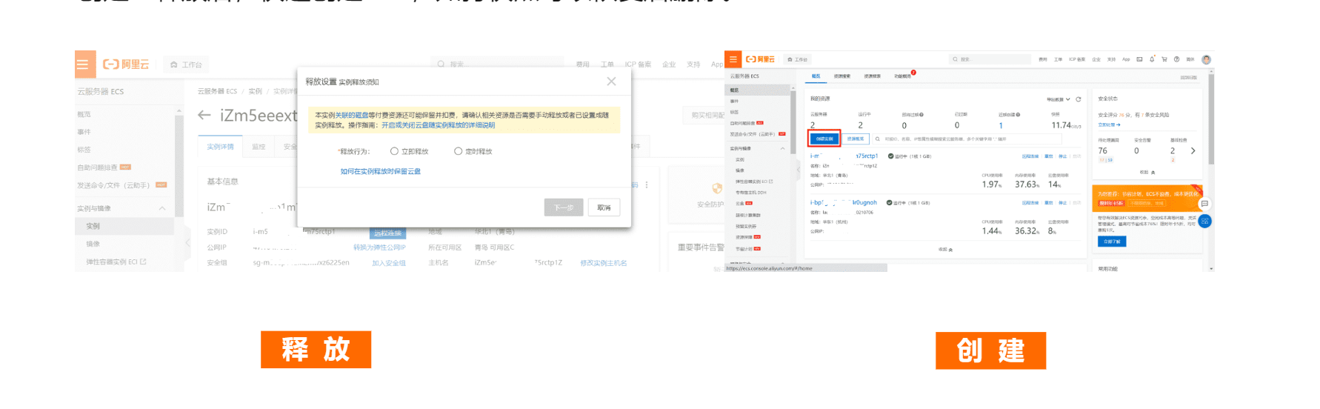
Task: Show next security stats with right chevron
Action: coord(1193,150)
